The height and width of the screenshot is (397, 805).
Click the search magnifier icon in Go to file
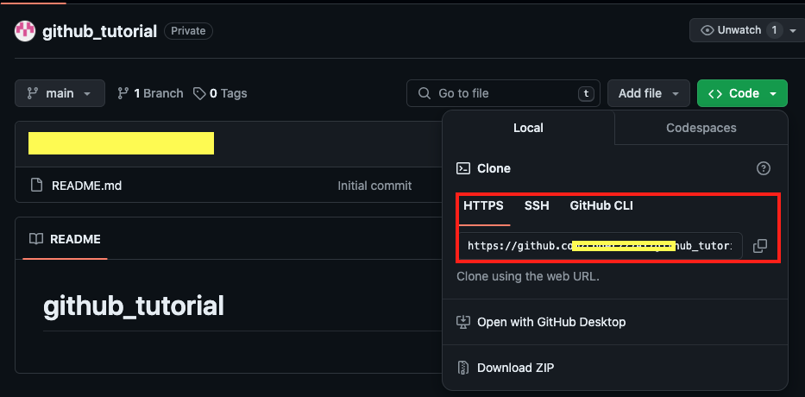point(424,93)
